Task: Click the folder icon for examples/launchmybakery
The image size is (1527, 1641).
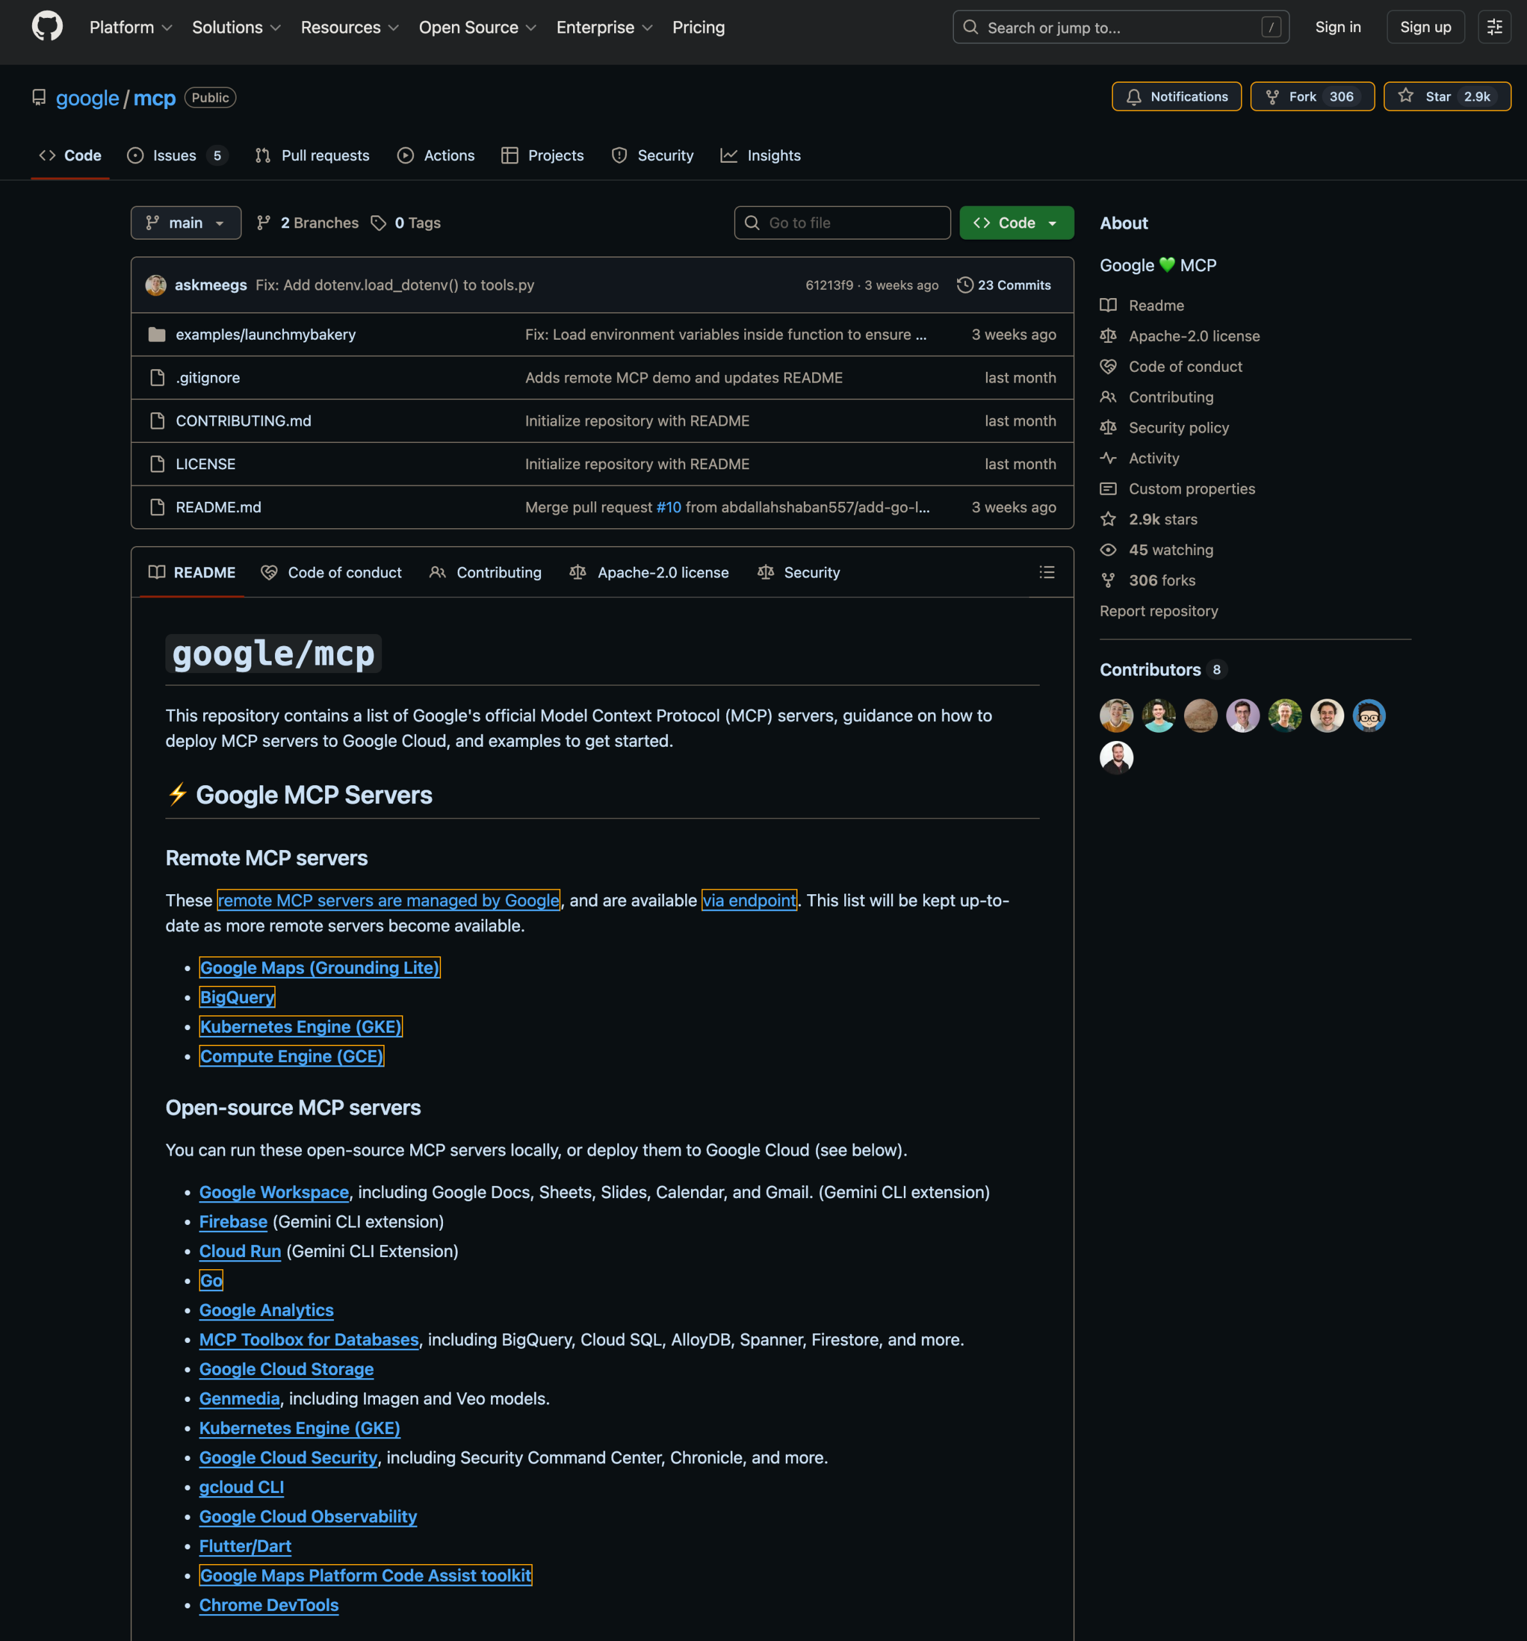Action: point(156,335)
